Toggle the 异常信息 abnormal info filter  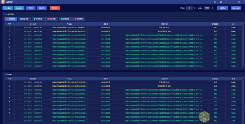[38, 19]
